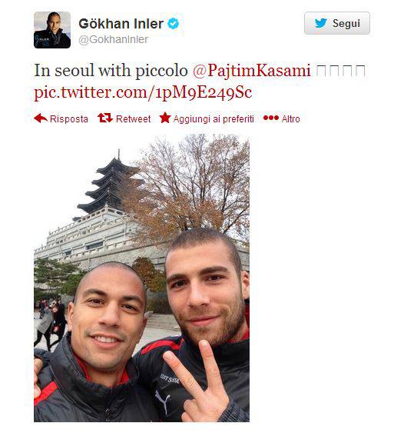Click the unrendered emoji boxes in the tweet text
The width and height of the screenshot is (394, 433).
click(341, 71)
